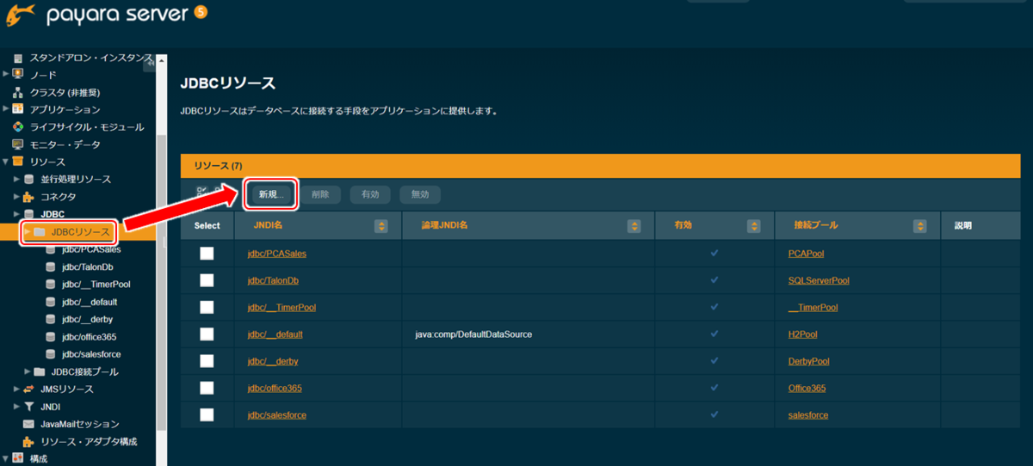Expand the コネクタ node arrow

click(x=16, y=195)
